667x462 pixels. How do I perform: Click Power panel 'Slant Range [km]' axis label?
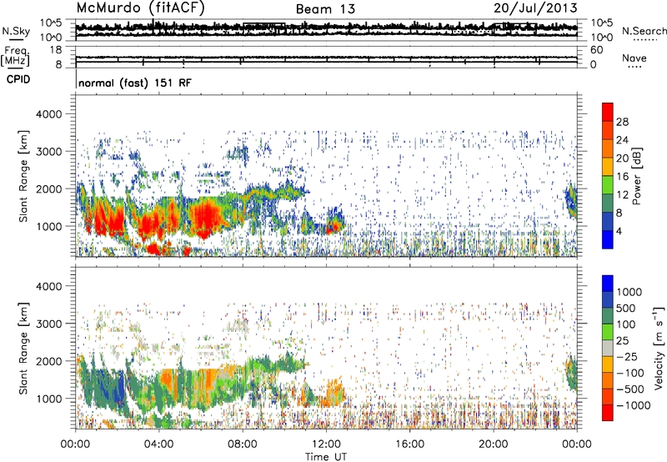point(24,176)
